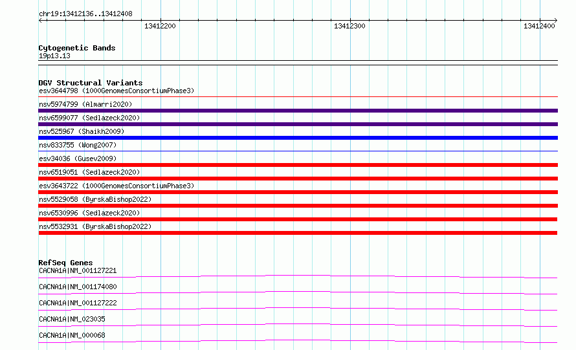Select variant nsv6530996 (Sedlazeck2020) label
The width and height of the screenshot is (576, 350).
tap(89, 213)
